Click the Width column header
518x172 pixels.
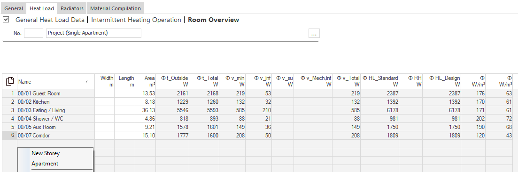click(104, 81)
